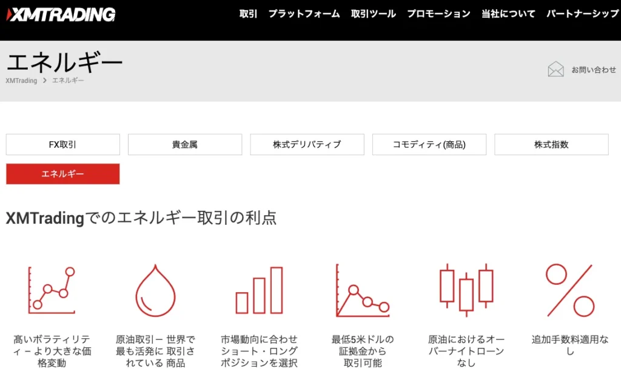Click the XMTrading logo in the header
621x380 pixels.
(61, 15)
